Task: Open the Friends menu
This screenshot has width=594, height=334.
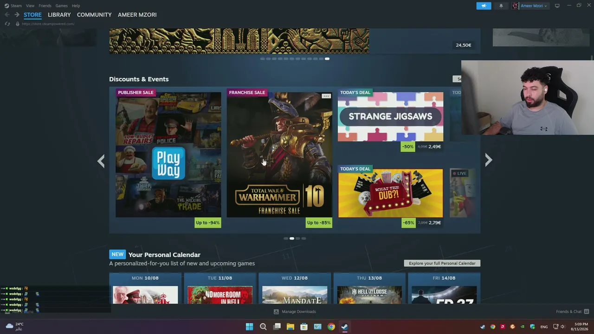Action: (45, 6)
